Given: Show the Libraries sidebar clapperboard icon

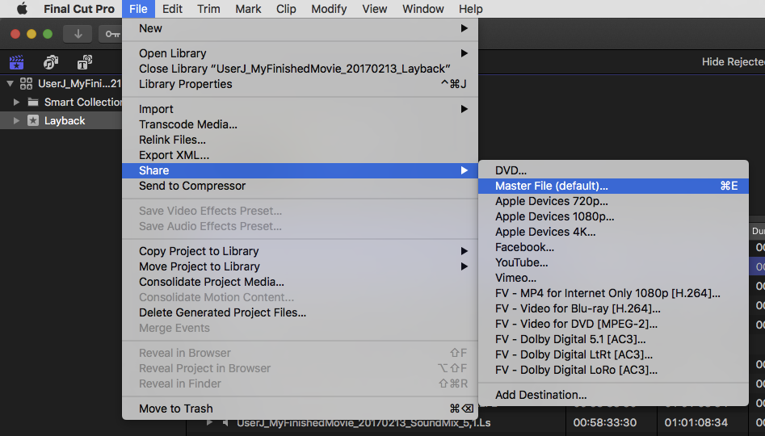Looking at the screenshot, I should [16, 62].
